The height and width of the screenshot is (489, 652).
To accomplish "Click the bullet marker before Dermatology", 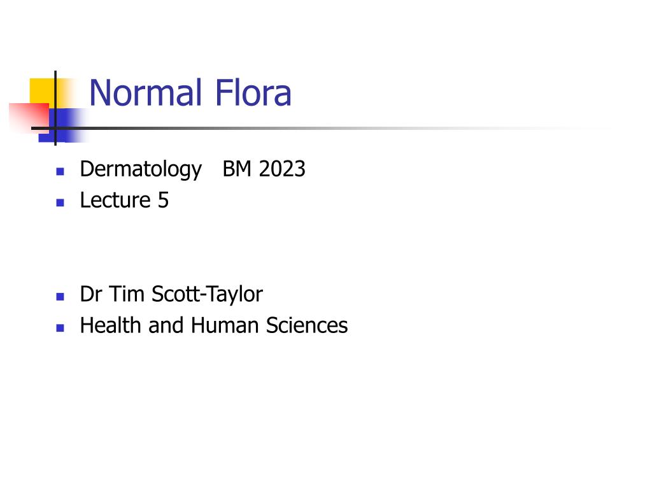I will pos(60,171).
